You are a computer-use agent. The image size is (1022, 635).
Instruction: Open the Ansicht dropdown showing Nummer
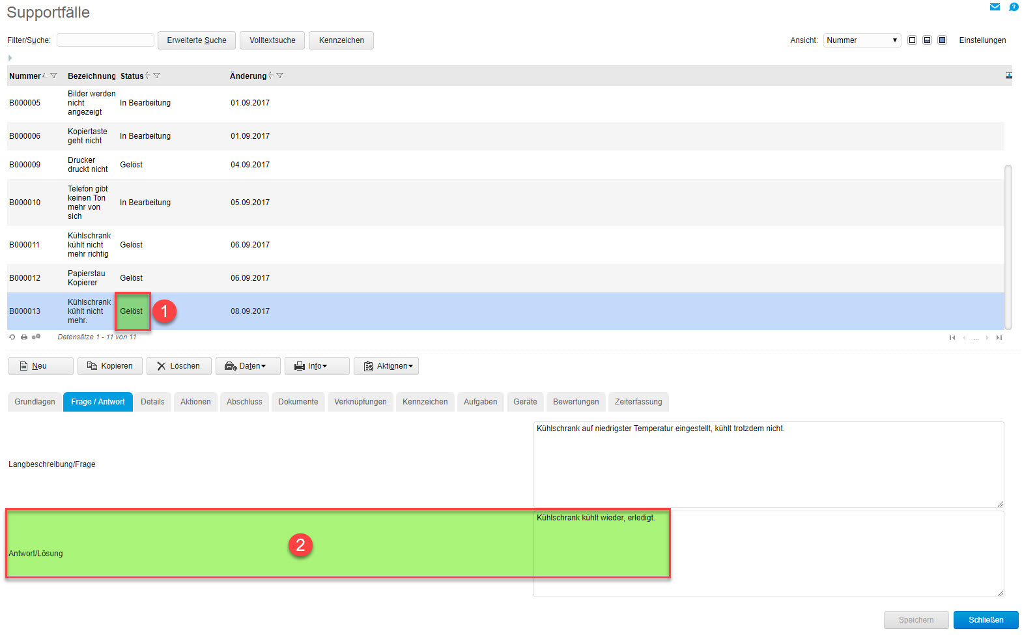[x=862, y=40]
